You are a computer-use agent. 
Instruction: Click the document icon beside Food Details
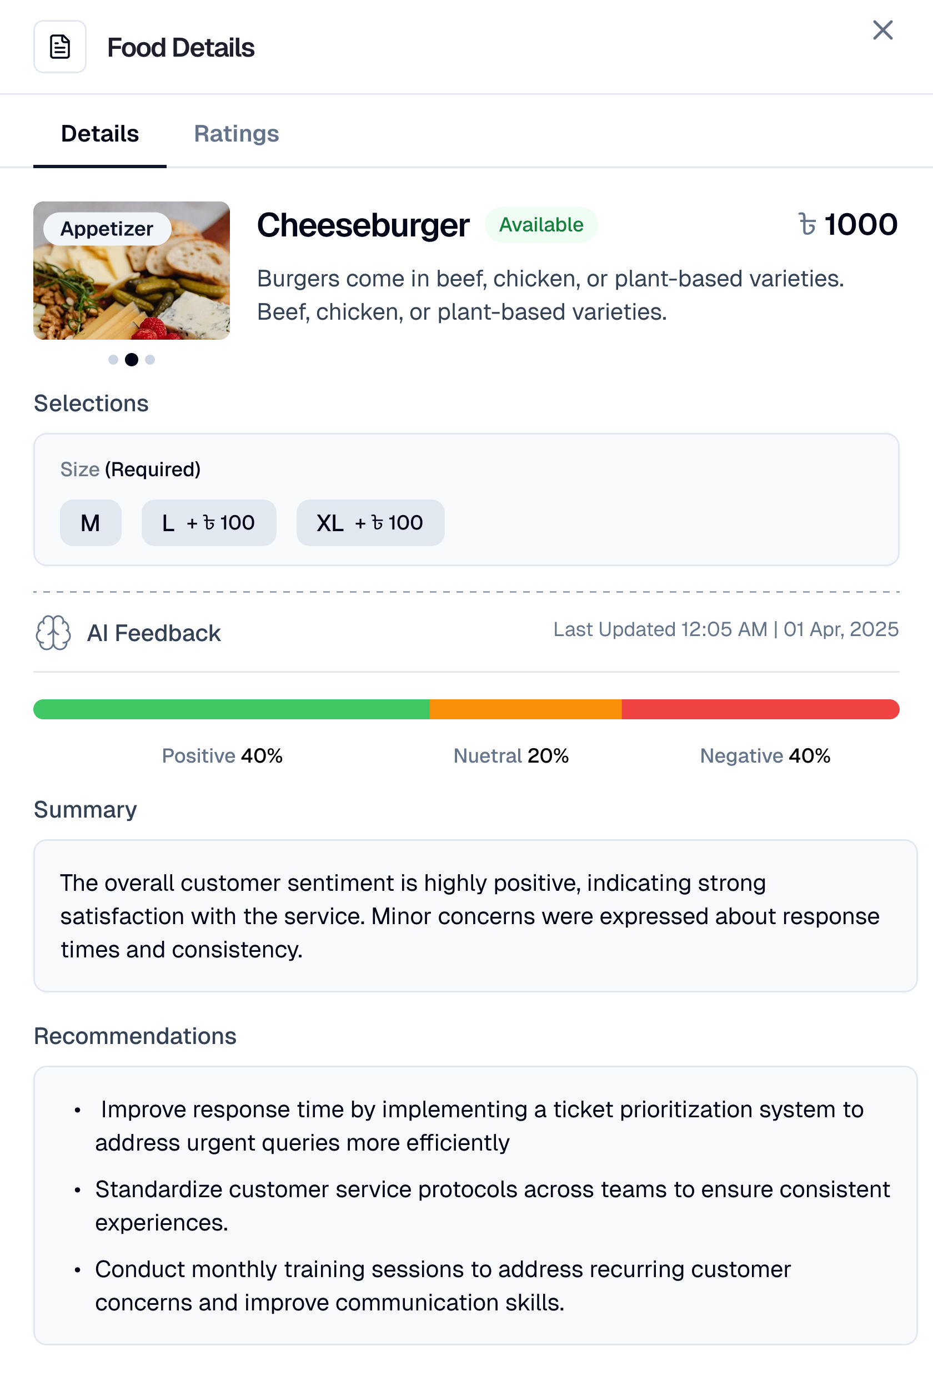click(x=59, y=47)
